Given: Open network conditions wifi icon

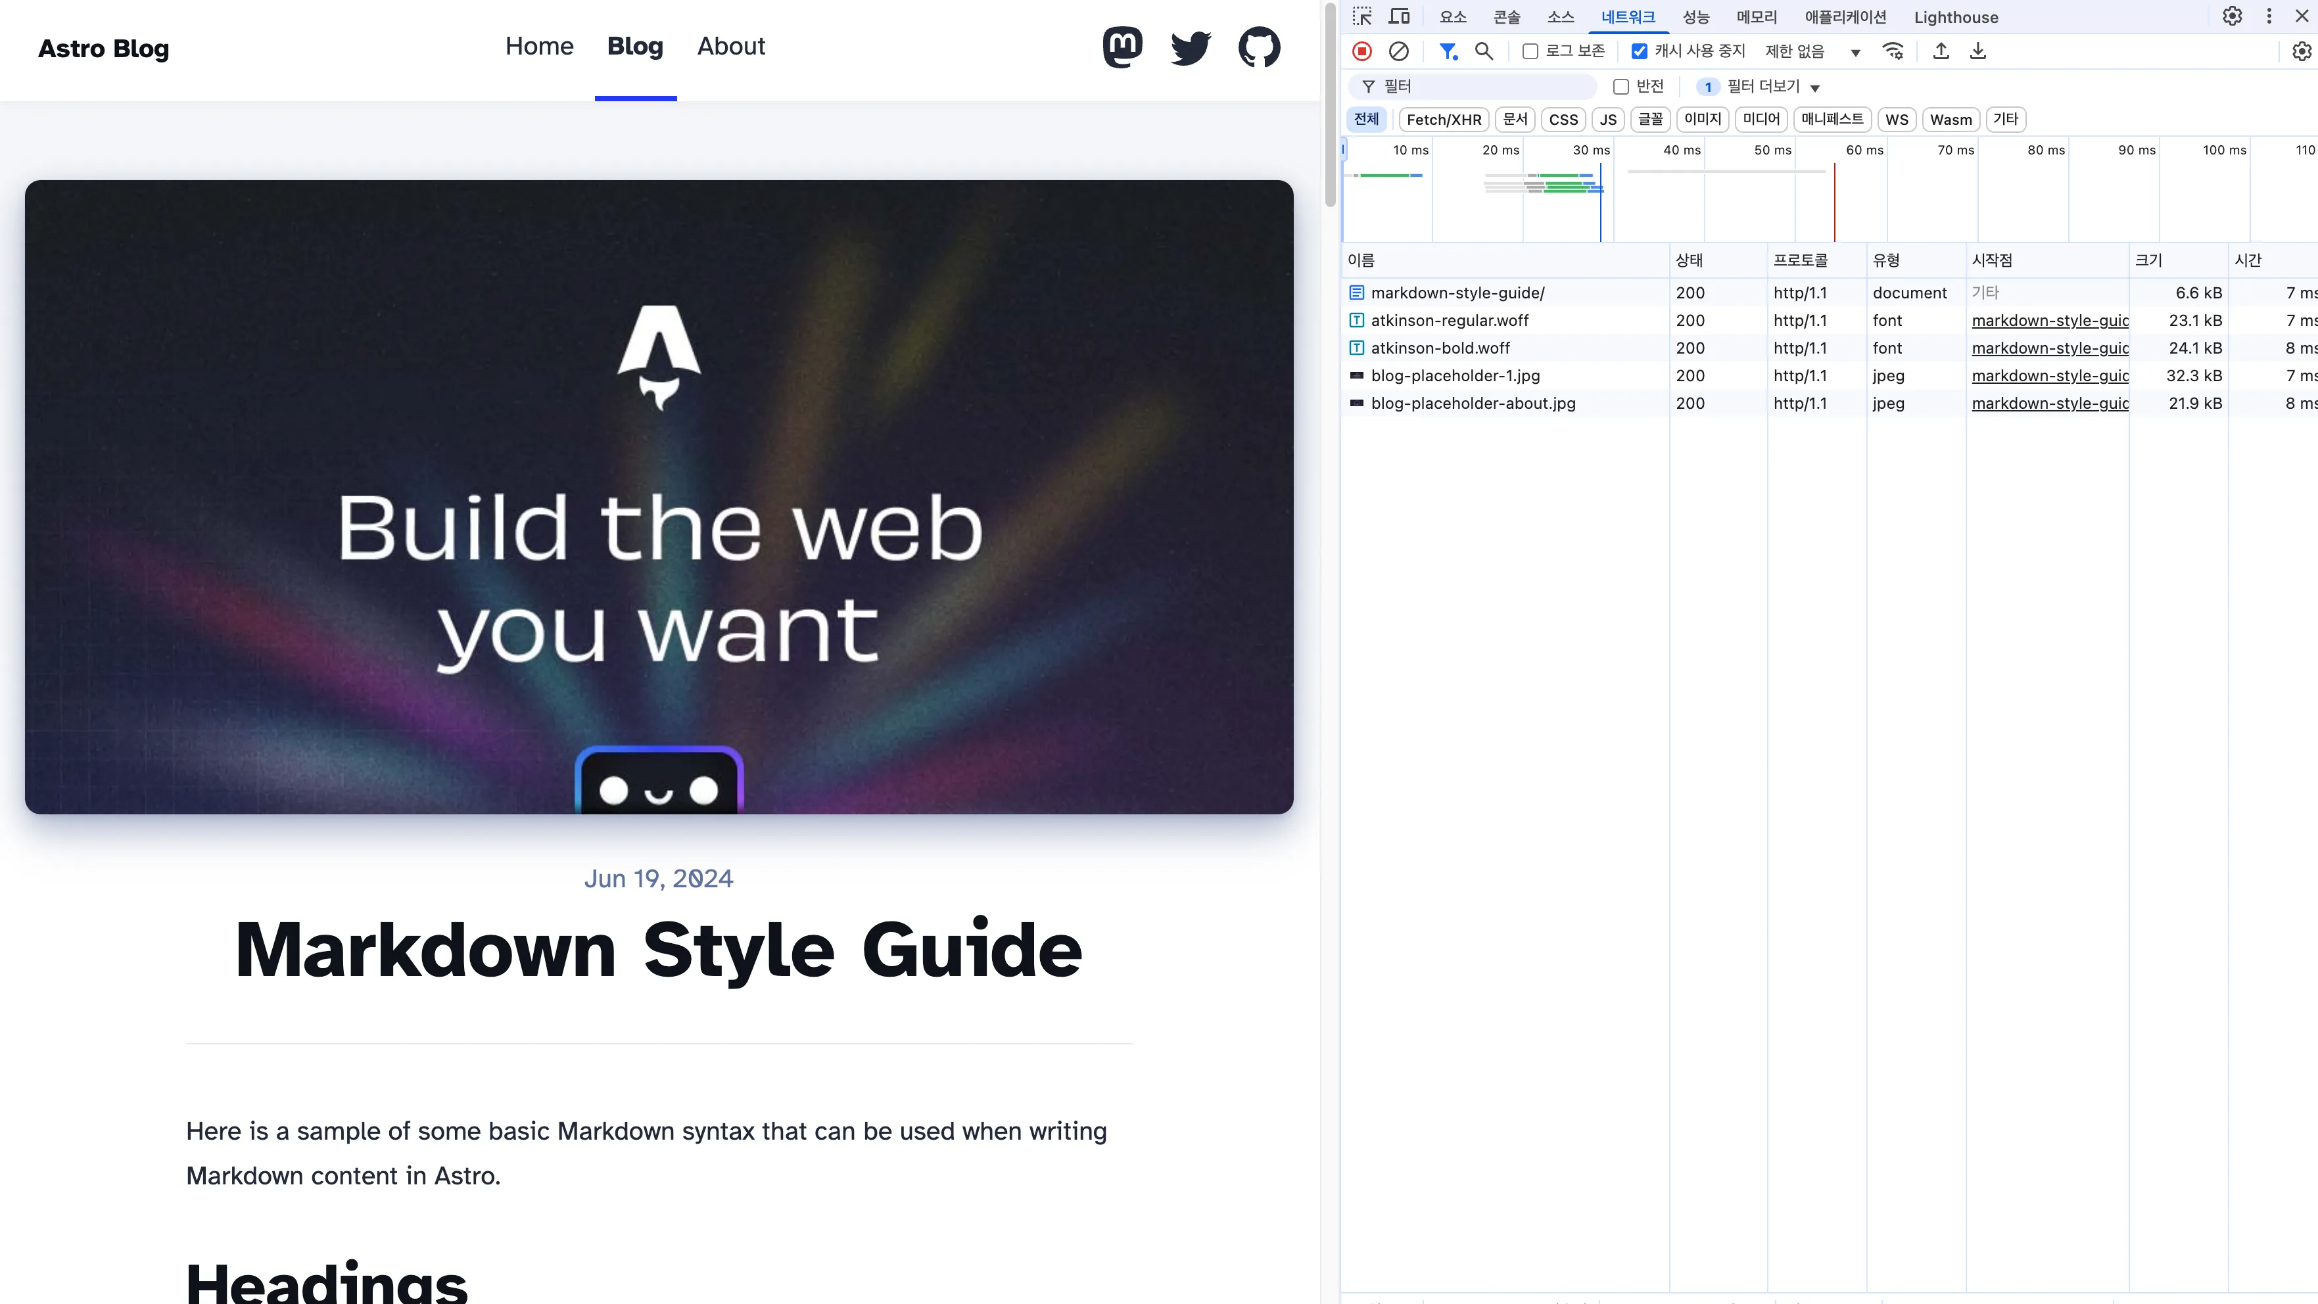Looking at the screenshot, I should 1893,51.
